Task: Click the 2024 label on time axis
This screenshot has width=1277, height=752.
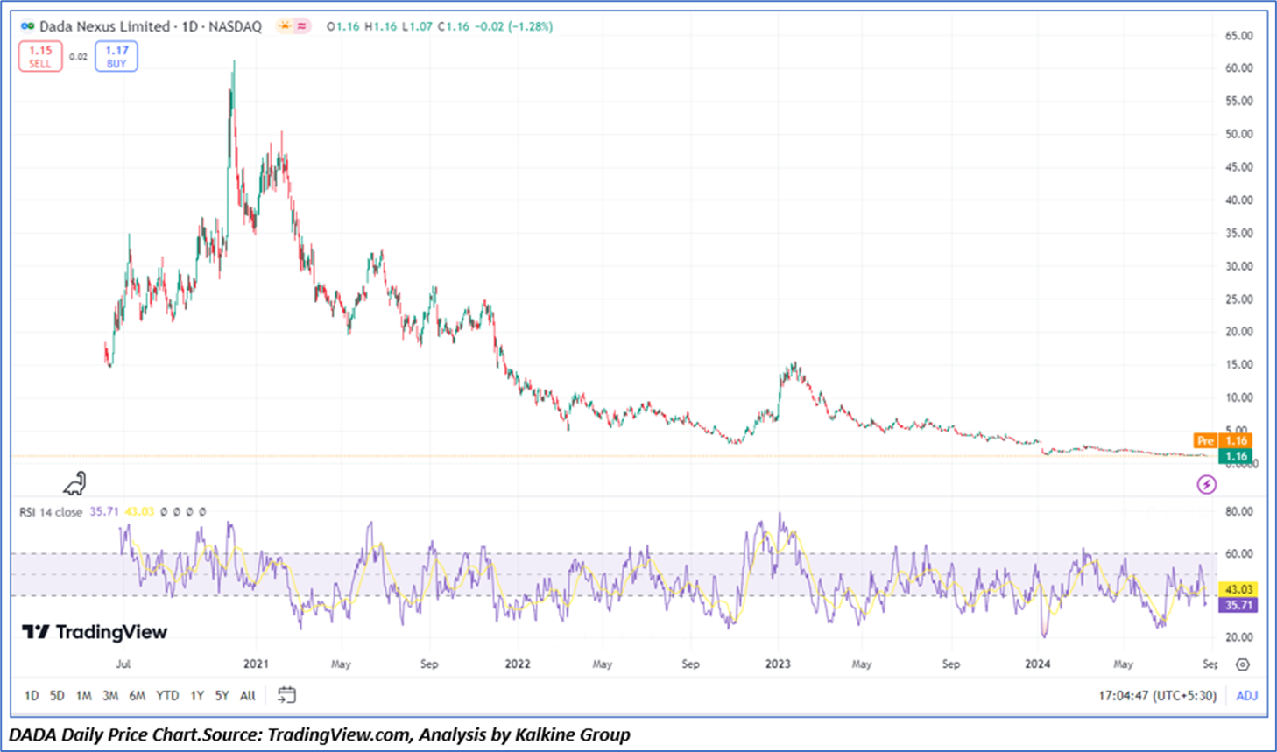Action: pos(1038,664)
